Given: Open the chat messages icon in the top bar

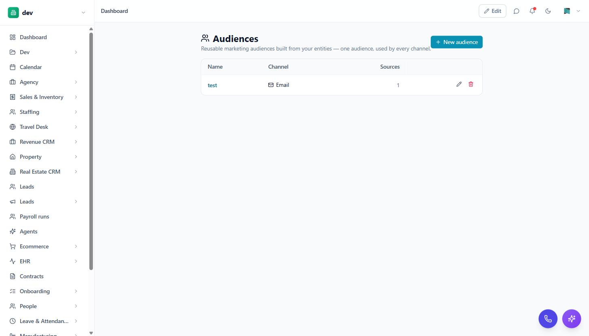Looking at the screenshot, I should 516,11.
